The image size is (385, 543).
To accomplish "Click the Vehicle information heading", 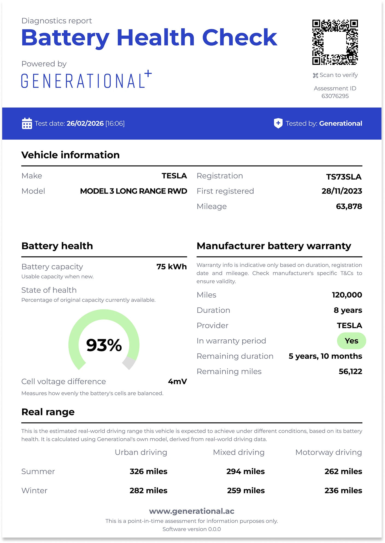I will [70, 155].
